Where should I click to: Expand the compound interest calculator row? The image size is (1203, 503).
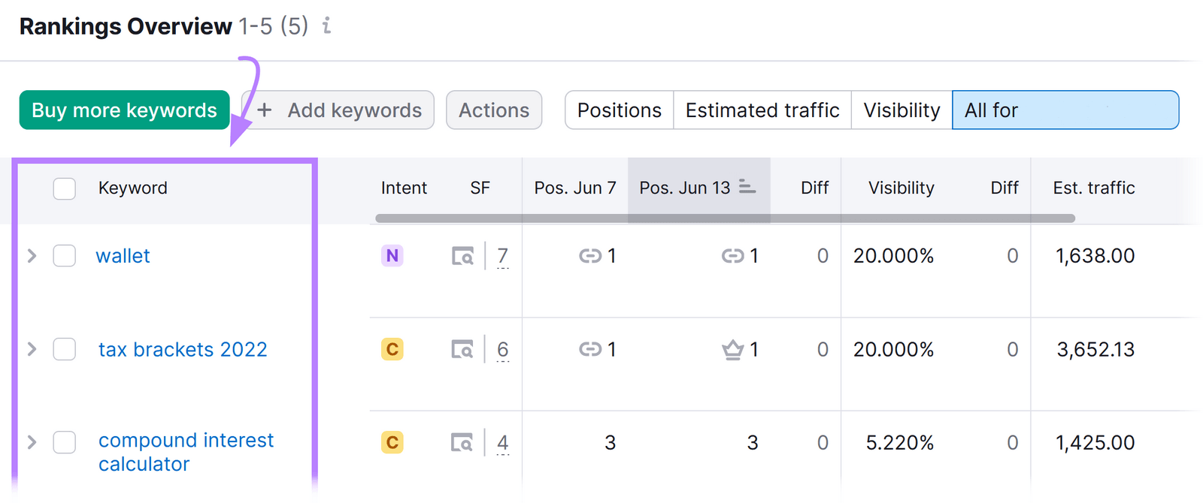pyautogui.click(x=32, y=442)
